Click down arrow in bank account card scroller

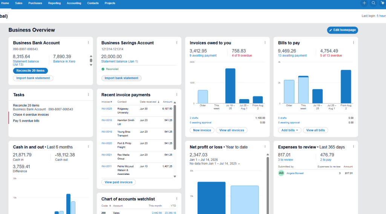(x=91, y=65)
